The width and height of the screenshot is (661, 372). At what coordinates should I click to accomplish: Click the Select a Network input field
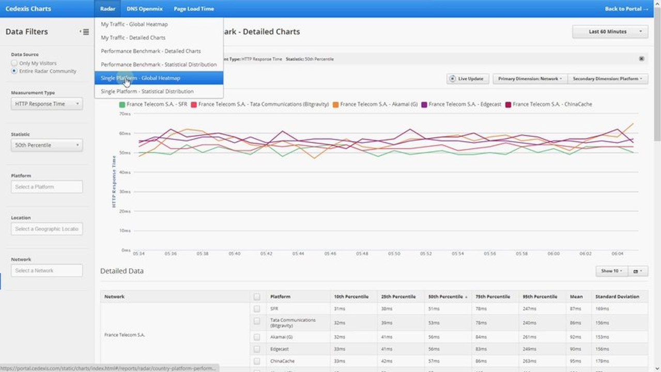pyautogui.click(x=47, y=270)
